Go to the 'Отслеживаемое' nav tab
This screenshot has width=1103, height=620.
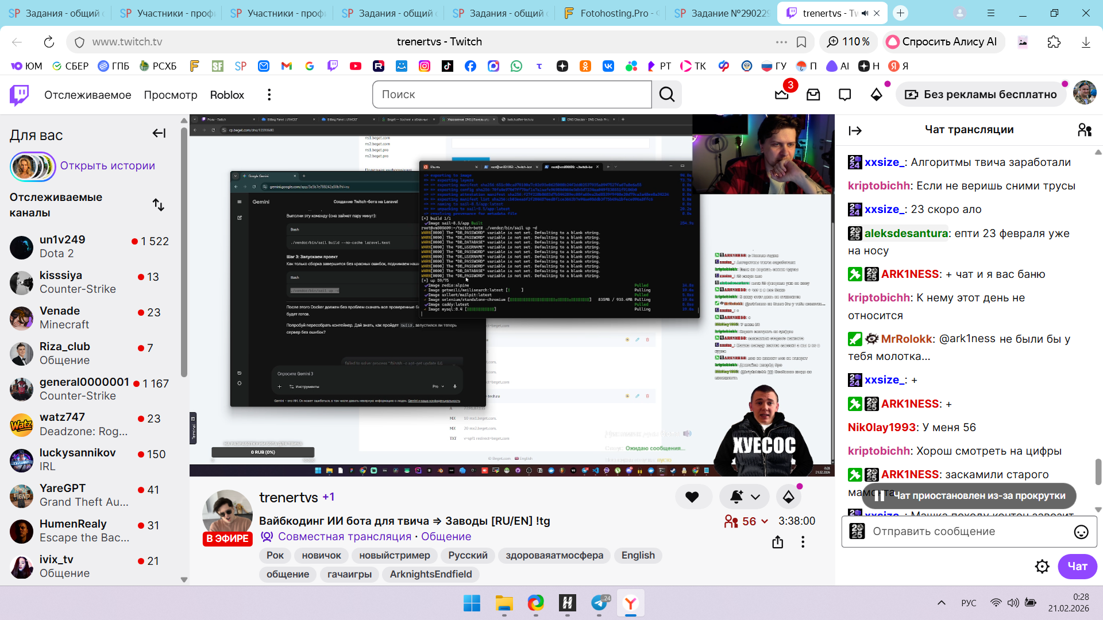(x=87, y=95)
